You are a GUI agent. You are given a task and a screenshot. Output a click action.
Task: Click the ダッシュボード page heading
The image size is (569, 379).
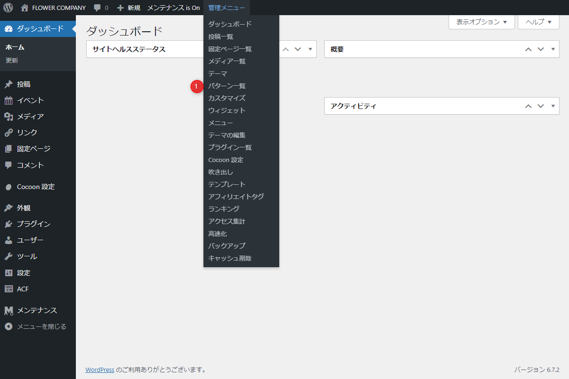[124, 32]
